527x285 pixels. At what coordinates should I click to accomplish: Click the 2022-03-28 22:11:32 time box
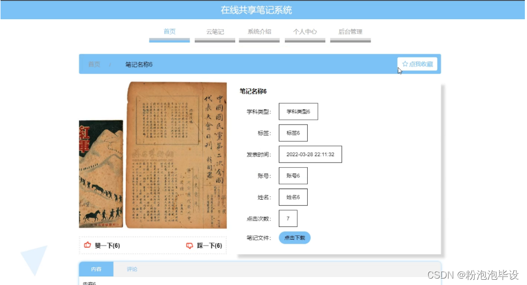click(x=310, y=154)
